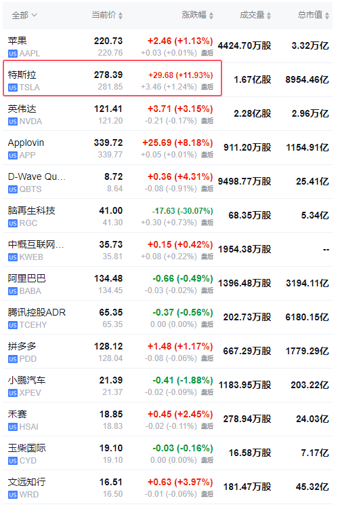Open the 脑再生科技 RGC quote
Image resolution: width=340 pixels, height=509 pixels.
(x=167, y=216)
